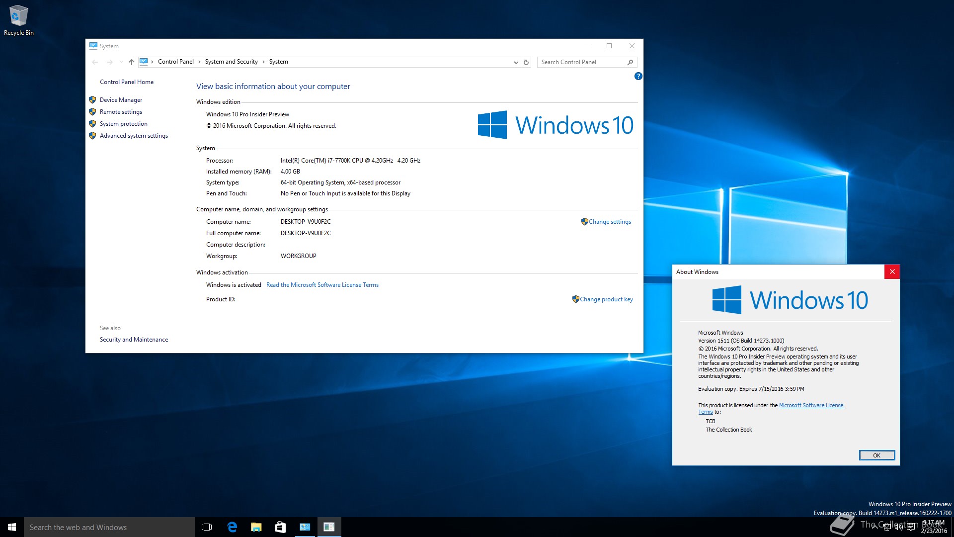The image size is (954, 537).
Task: Read the Microsoft Software License Terms
Action: 322,285
